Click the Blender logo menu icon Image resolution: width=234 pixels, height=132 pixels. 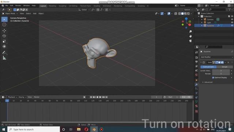coord(3,6)
